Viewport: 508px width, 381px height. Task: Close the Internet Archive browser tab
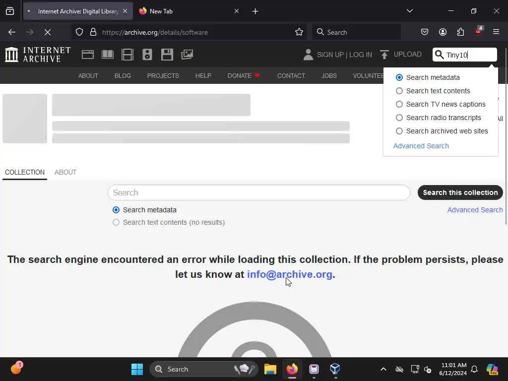tap(125, 11)
